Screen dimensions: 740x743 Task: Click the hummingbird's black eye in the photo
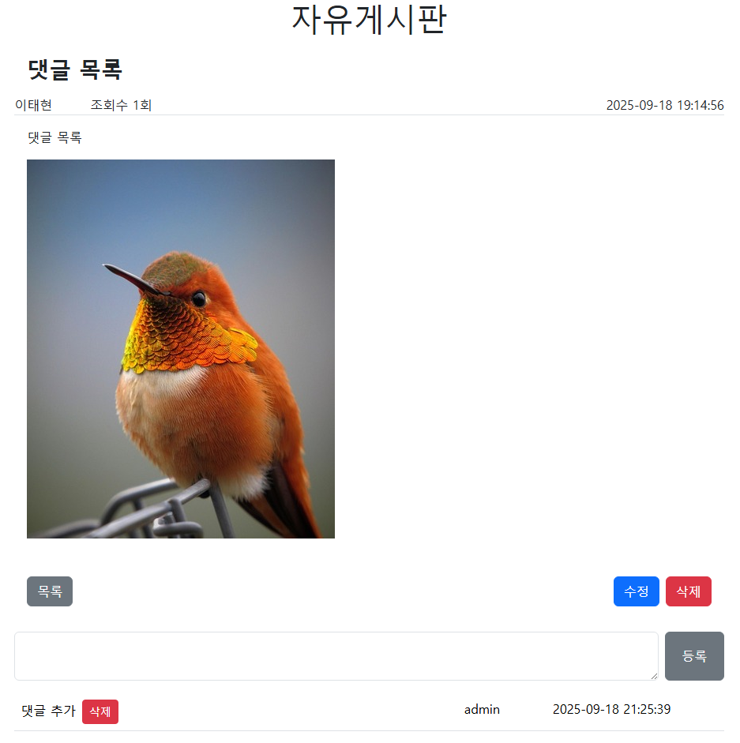(x=199, y=299)
